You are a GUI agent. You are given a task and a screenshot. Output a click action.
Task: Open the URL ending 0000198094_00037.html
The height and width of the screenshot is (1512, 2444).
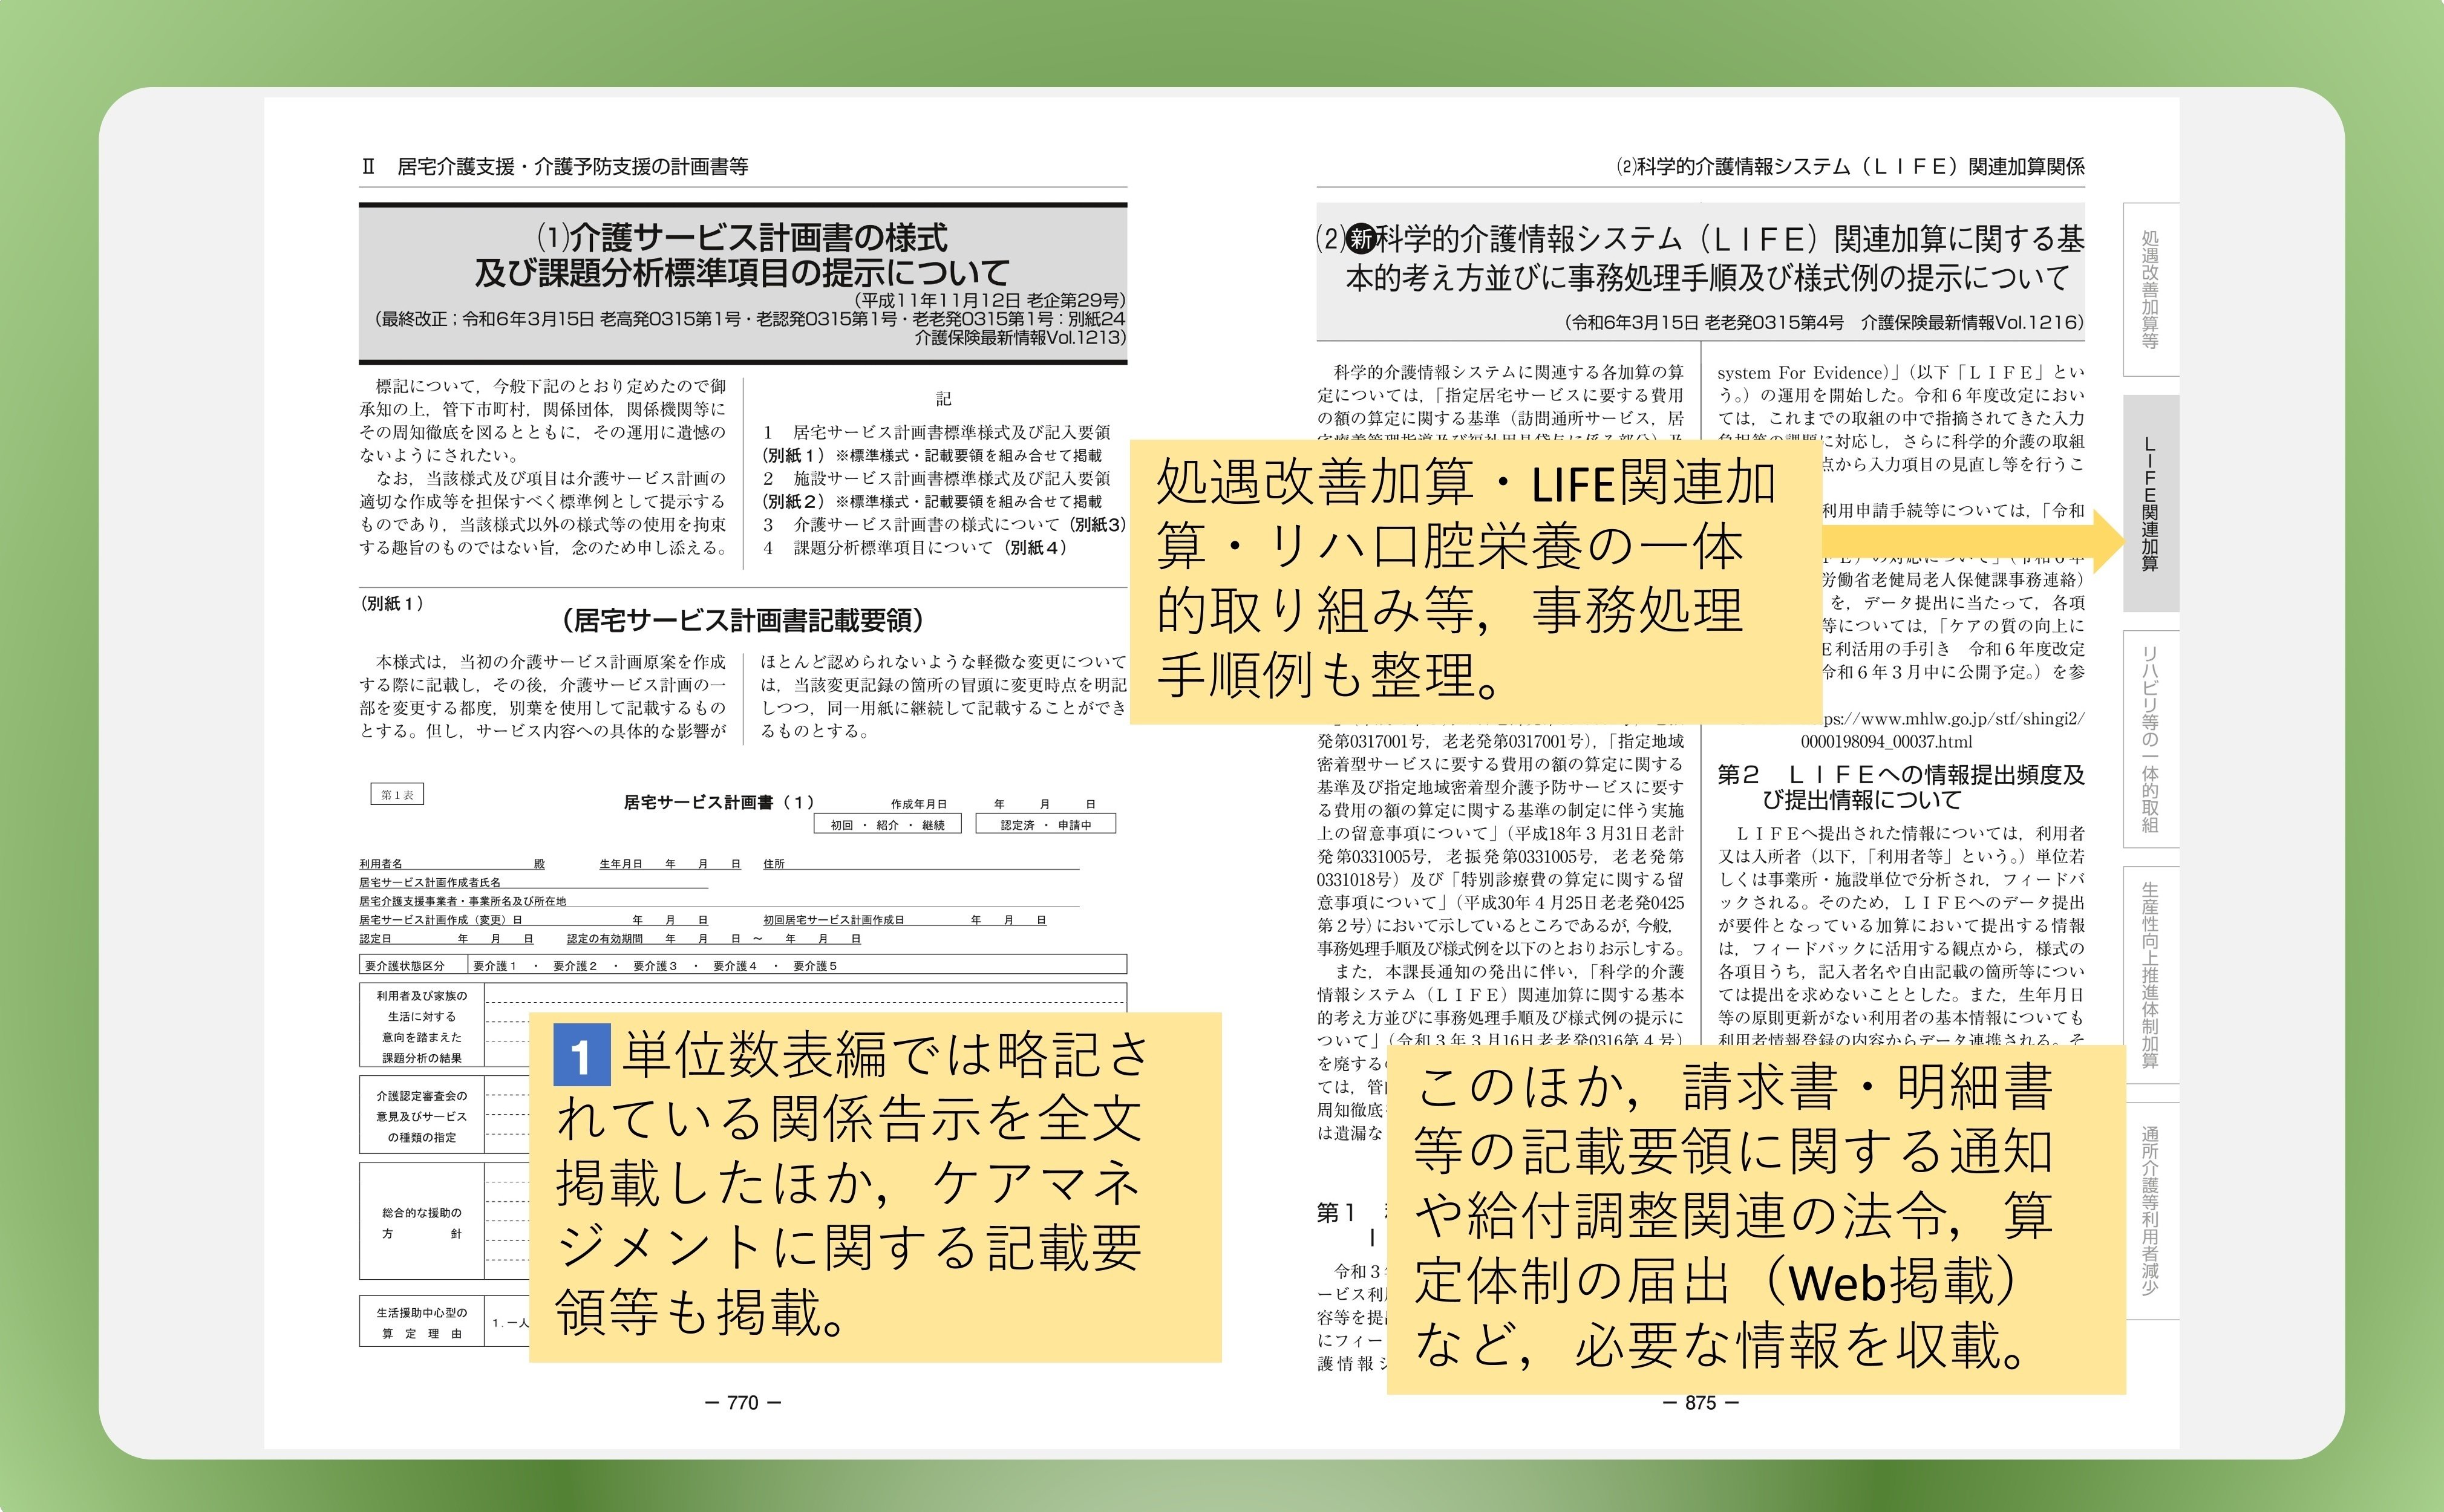pyautogui.click(x=1886, y=741)
